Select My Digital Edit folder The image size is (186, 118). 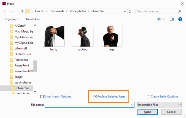pyautogui.click(x=22, y=43)
